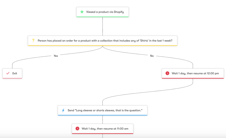Click the pink checkmark icon on Exit
Screen dimensions: 226x138
tap(8, 73)
